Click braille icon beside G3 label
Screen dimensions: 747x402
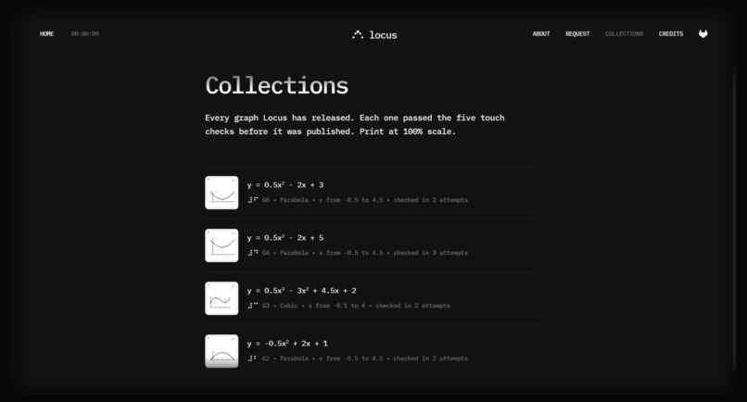(252, 306)
